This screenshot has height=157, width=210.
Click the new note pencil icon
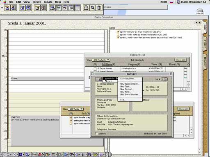pos(37,8)
